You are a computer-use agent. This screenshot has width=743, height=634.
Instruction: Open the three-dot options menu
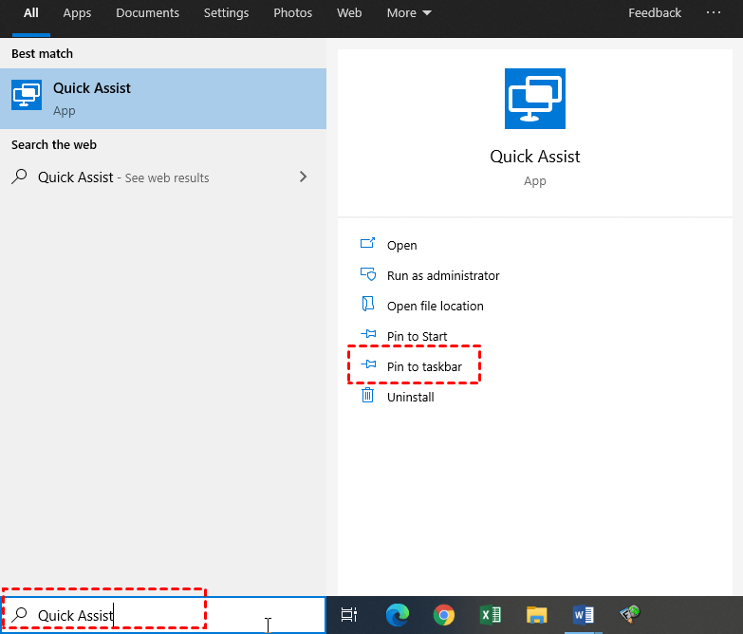pyautogui.click(x=714, y=13)
